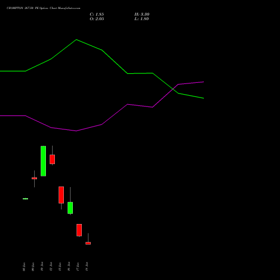280x280 pixels.
Task: Click the small red candlestick for 09 Jun
Action: click(x=34, y=178)
